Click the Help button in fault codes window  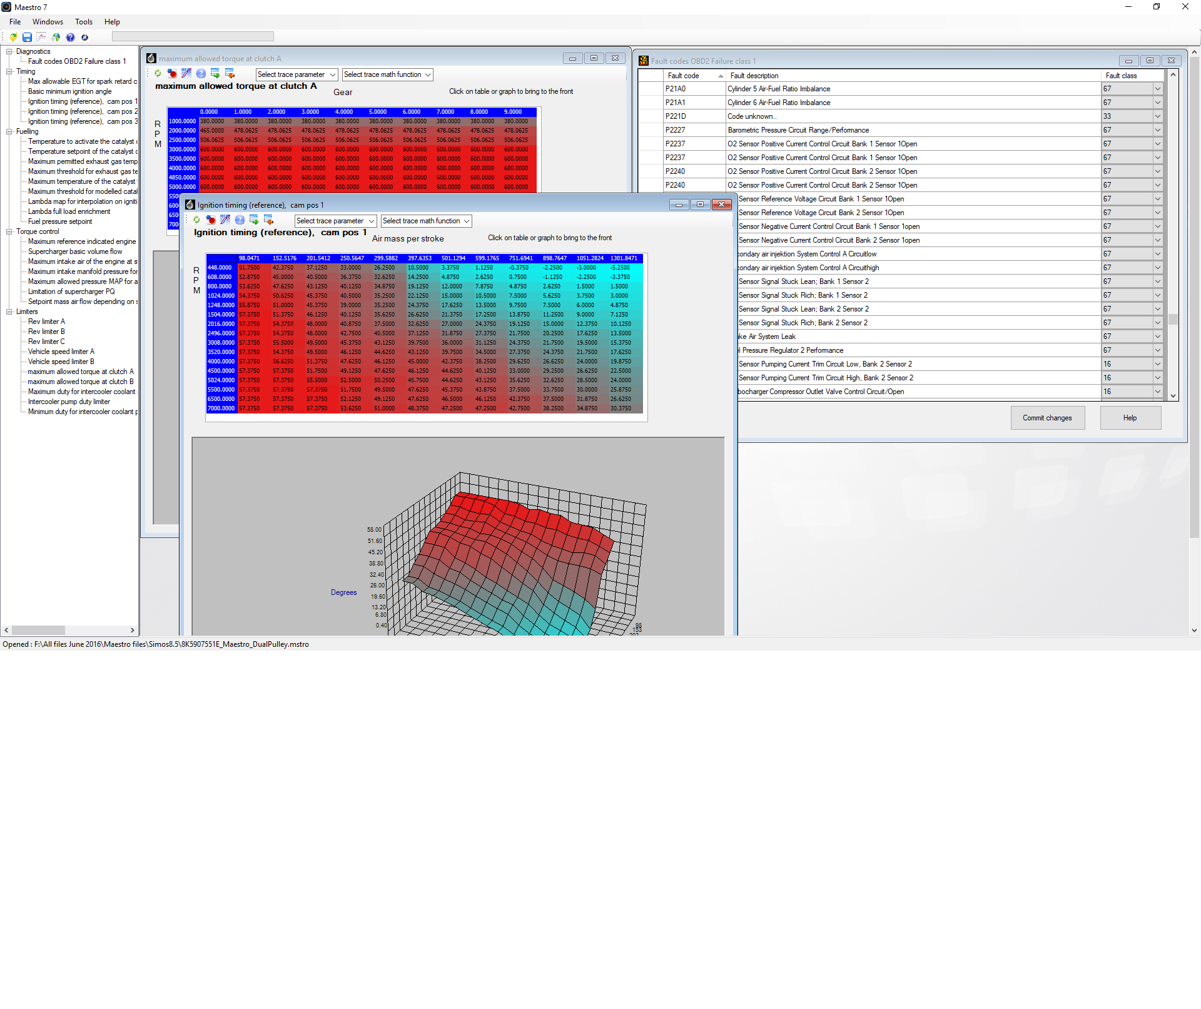click(1130, 418)
